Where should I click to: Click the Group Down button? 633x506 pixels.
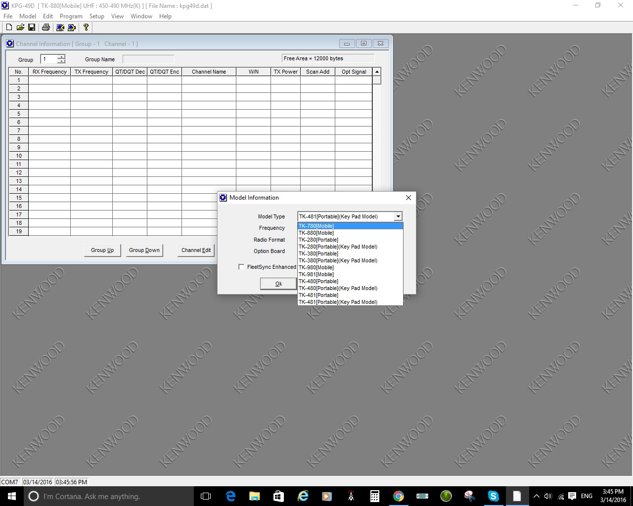pos(144,250)
